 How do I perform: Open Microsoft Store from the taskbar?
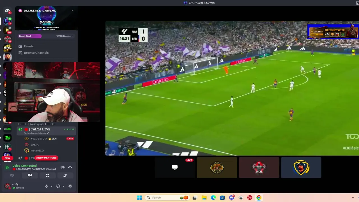coord(222,198)
